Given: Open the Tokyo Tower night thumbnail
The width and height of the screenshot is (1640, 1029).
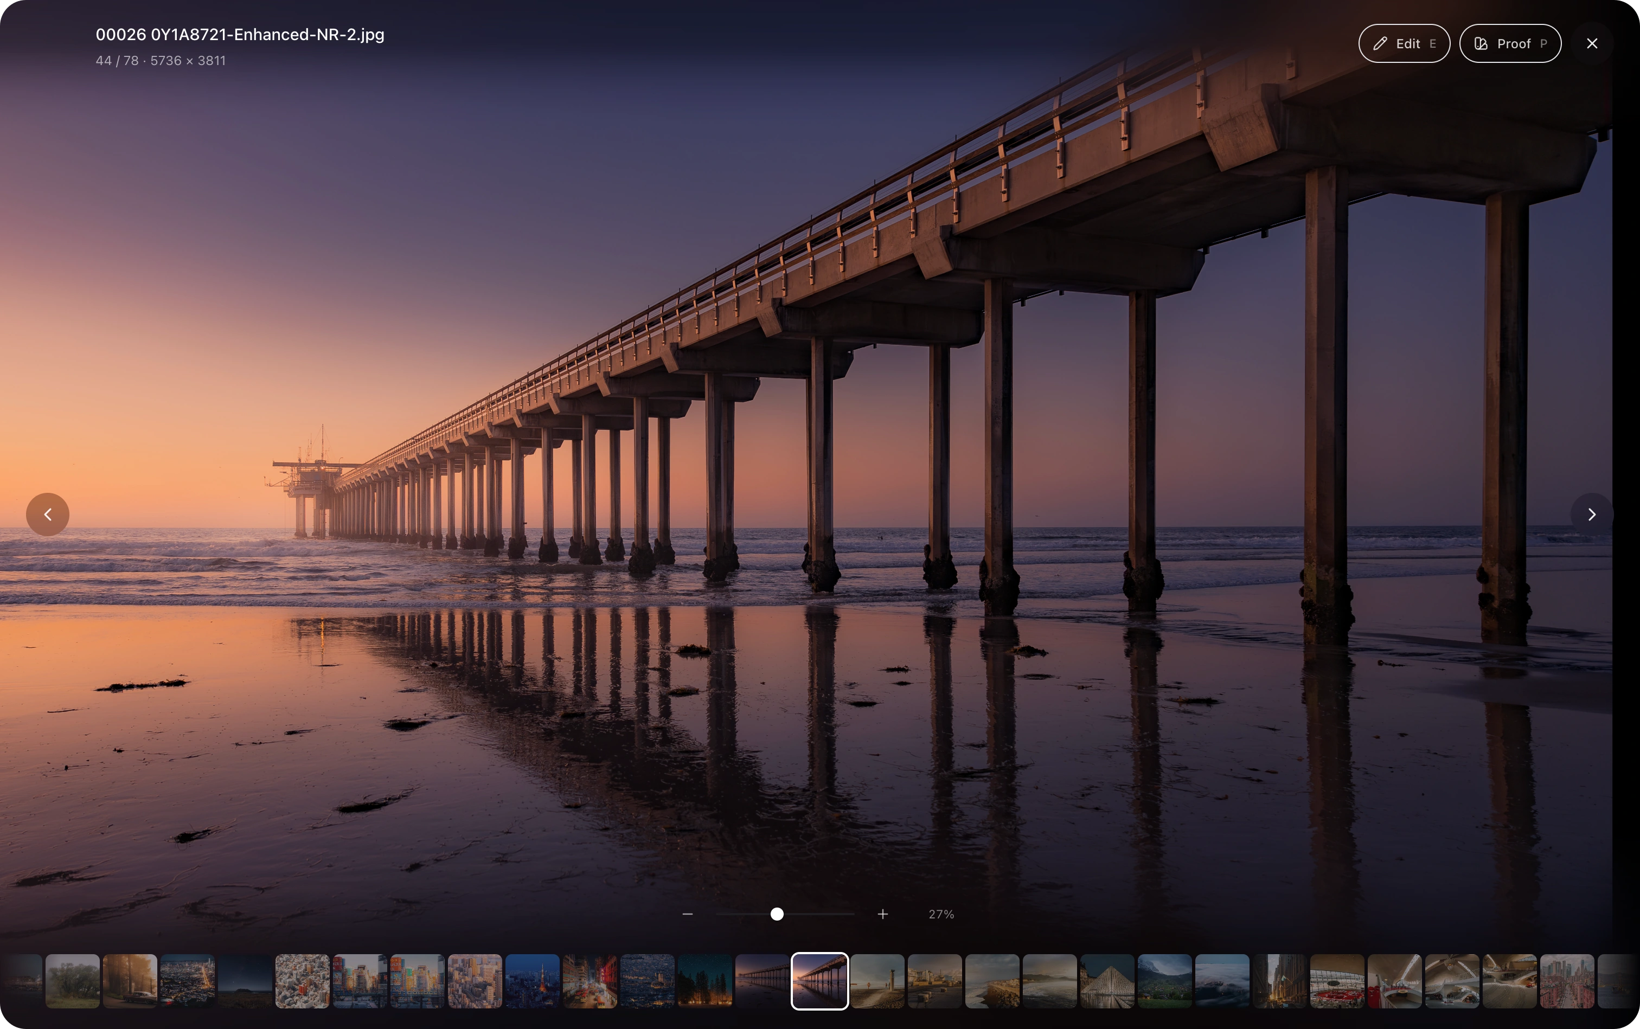Looking at the screenshot, I should (533, 981).
